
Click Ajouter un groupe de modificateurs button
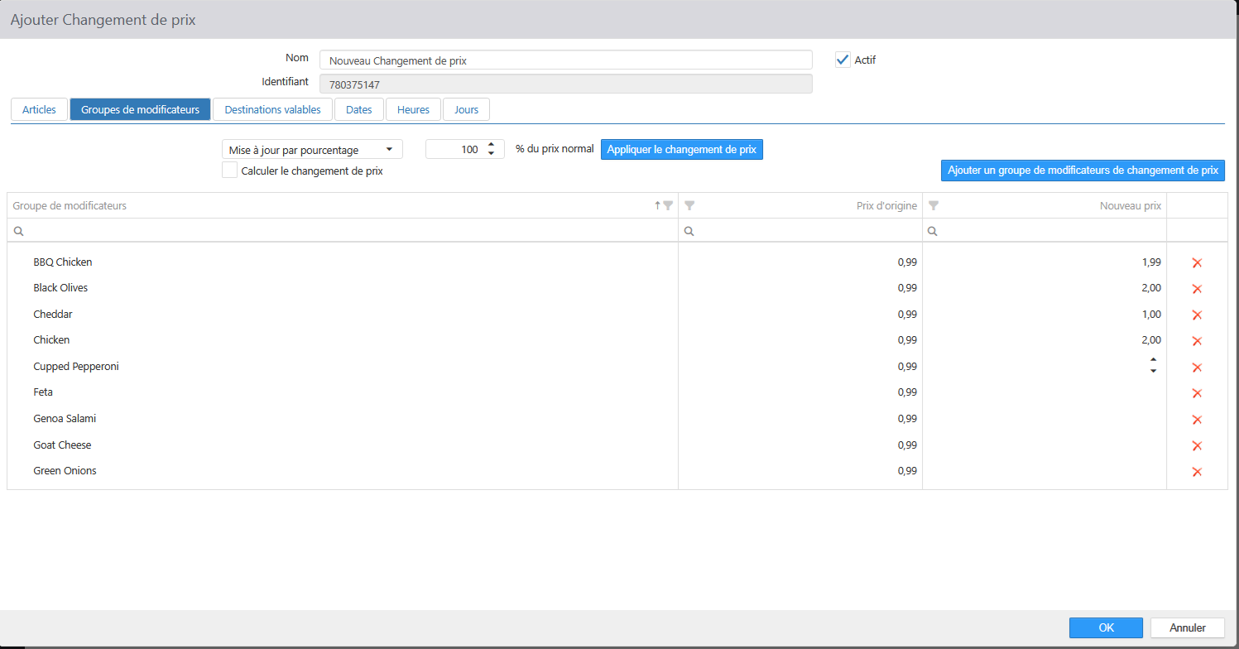click(1083, 171)
